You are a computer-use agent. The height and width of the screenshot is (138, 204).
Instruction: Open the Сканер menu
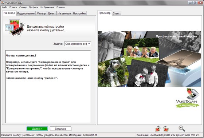coord(23,7)
